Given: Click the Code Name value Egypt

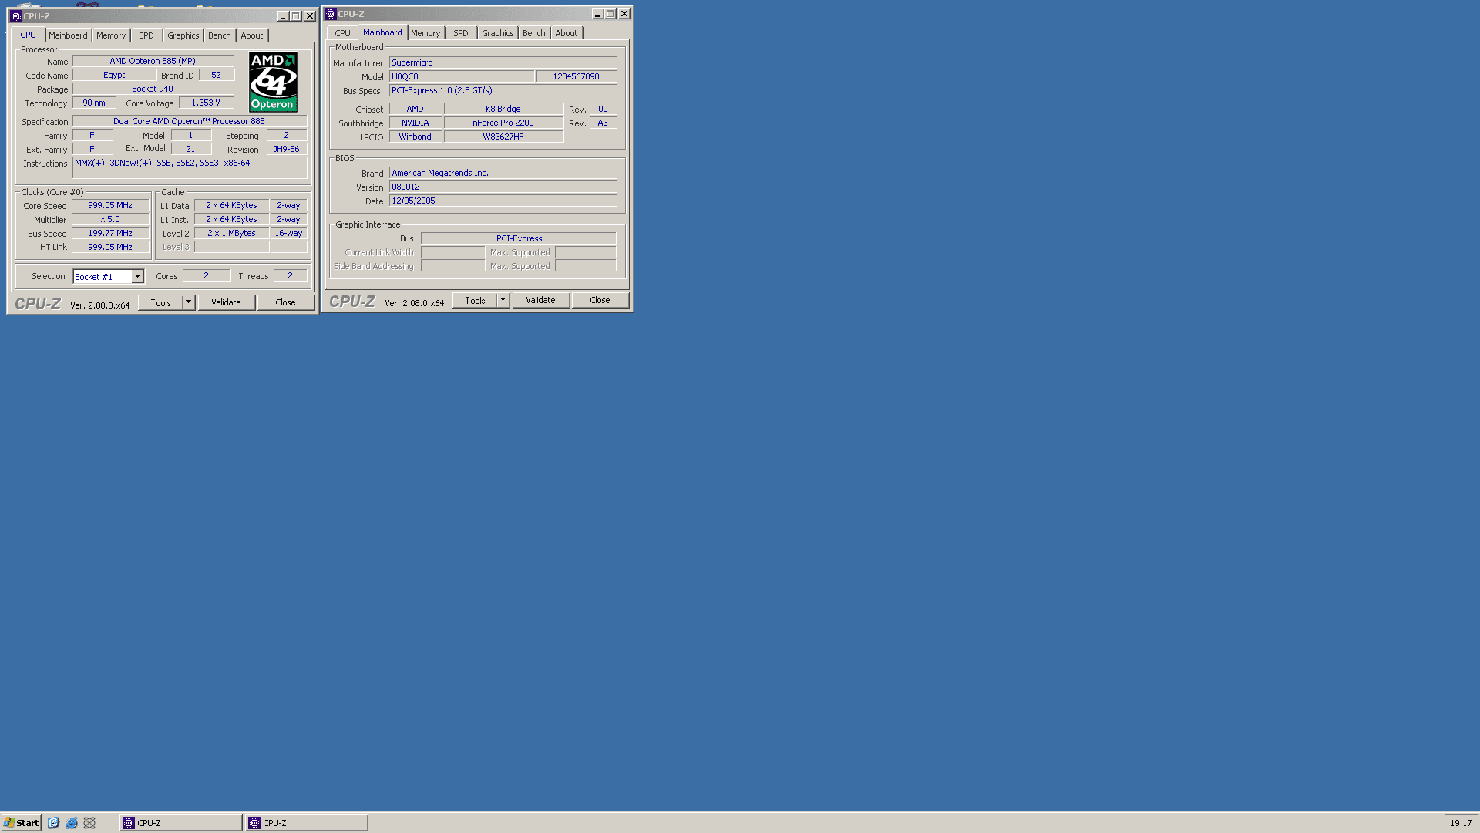Looking at the screenshot, I should 114,75.
